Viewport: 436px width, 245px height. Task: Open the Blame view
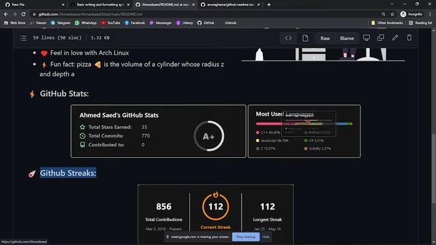click(x=347, y=38)
